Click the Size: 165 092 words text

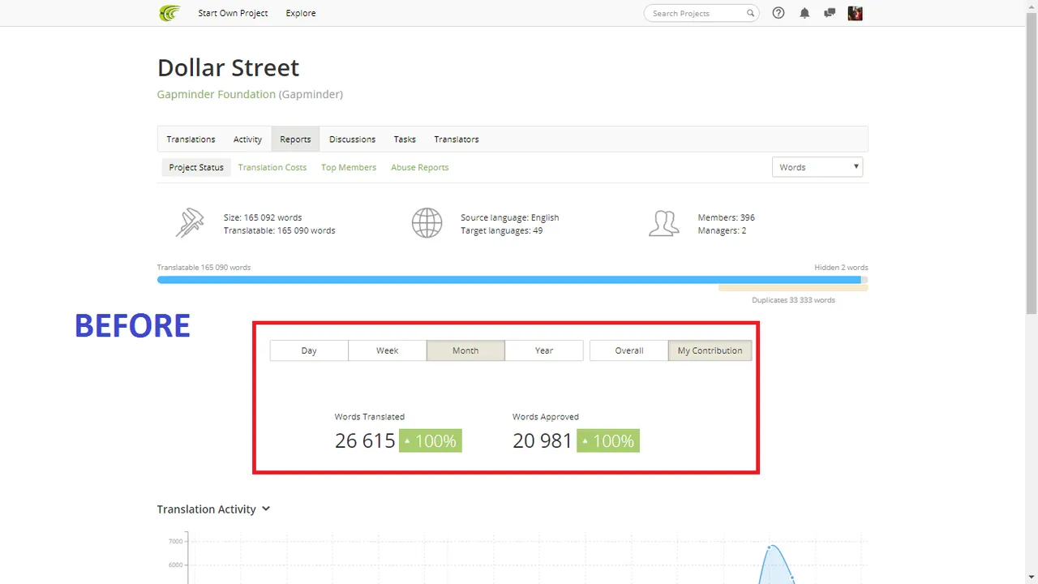pyautogui.click(x=263, y=217)
